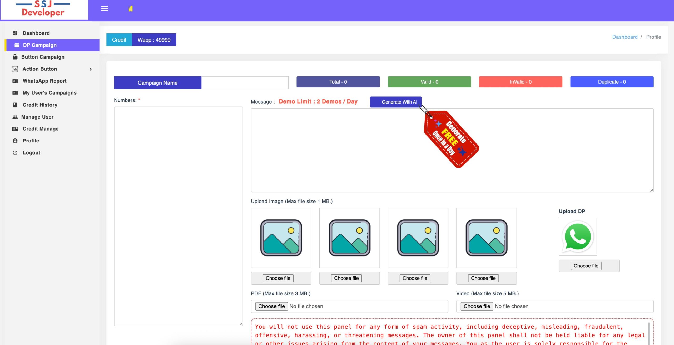
Task: Click the WhatsApp Report icon in sidebar
Action: 15,81
